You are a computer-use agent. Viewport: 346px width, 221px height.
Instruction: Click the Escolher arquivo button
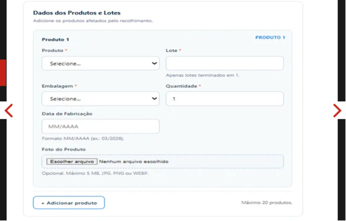pos(72,162)
